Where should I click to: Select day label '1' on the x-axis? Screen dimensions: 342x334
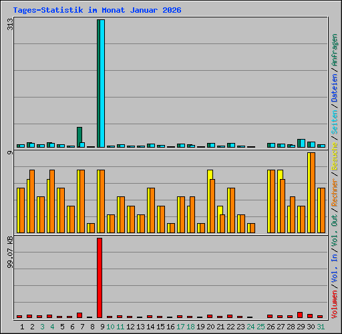[x=22, y=327]
